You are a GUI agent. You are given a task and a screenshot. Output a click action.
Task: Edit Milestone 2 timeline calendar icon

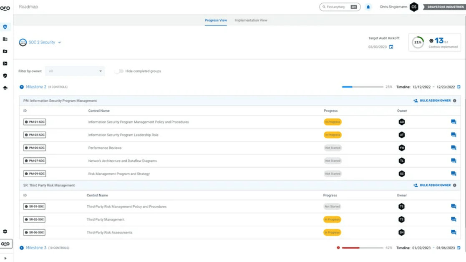[459, 87]
